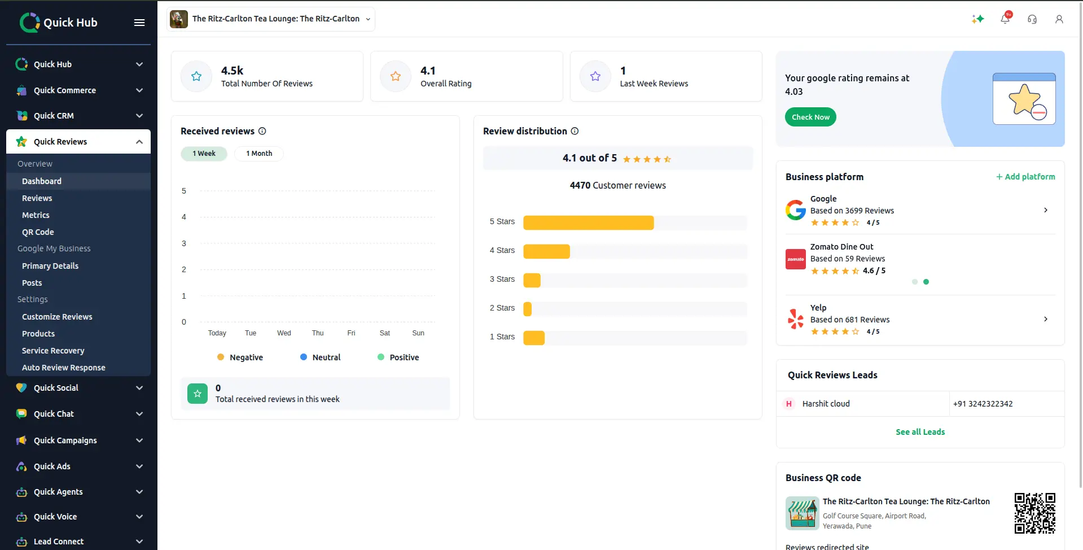Expand the Quick Campaigns menu chevron

point(139,440)
